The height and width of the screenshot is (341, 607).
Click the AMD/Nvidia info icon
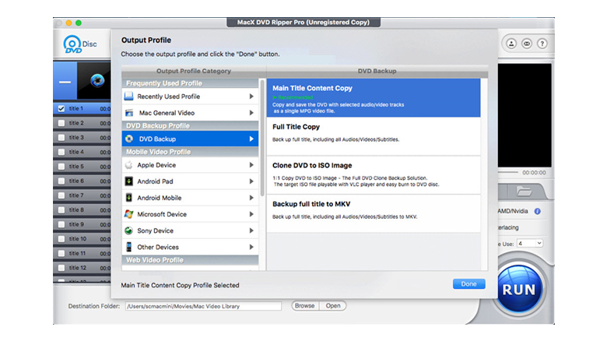537,211
